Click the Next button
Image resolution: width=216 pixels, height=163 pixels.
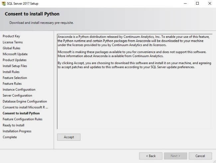[175, 156]
